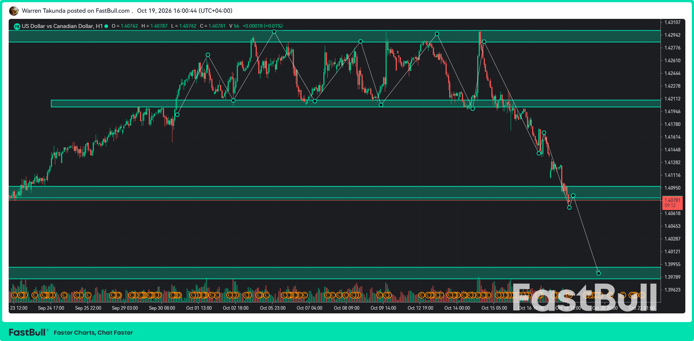Click the volume reading 'V 56'

tap(234, 26)
